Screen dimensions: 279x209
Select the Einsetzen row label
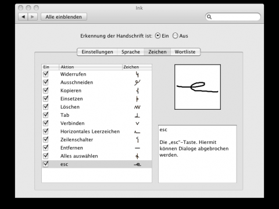pyautogui.click(x=71, y=99)
